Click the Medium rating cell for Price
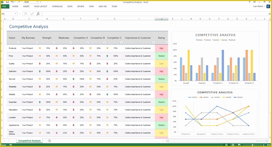Viewport: 272px width, 147px height. pos(162,56)
